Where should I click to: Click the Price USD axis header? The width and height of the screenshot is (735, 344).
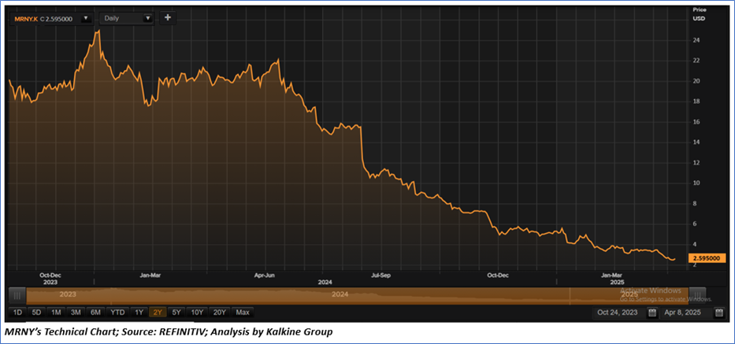pyautogui.click(x=699, y=14)
